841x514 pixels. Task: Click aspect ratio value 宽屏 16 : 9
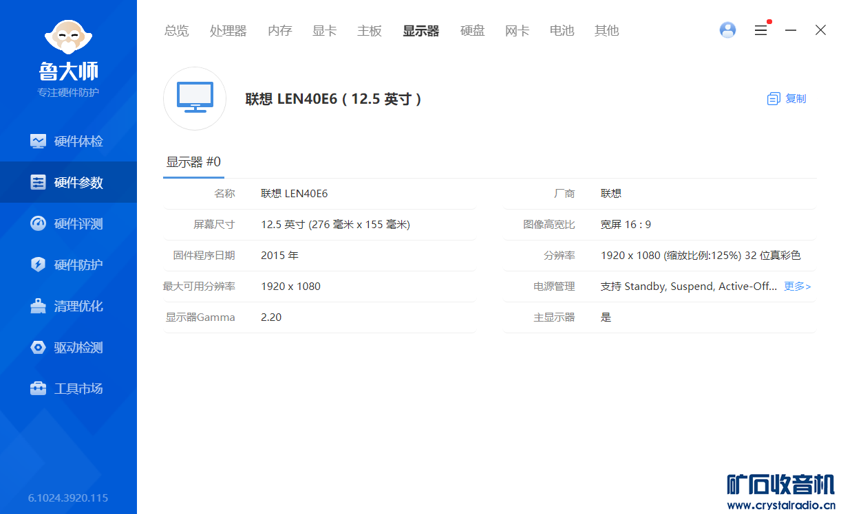pos(626,225)
